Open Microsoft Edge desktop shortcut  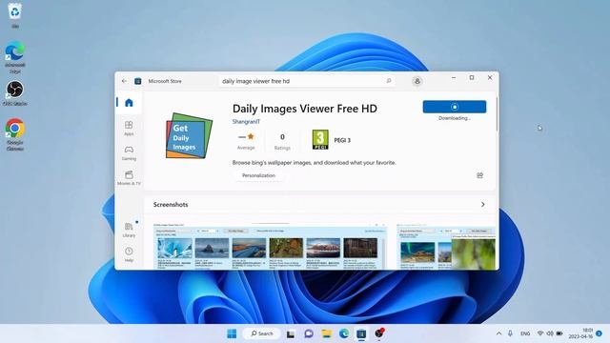[15, 57]
